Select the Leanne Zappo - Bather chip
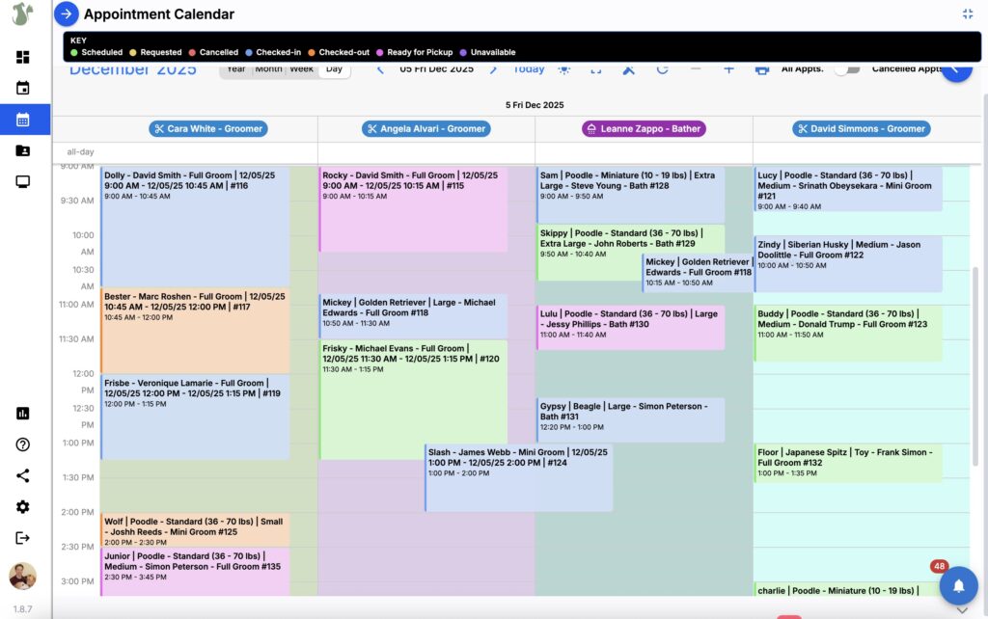 [x=644, y=128]
